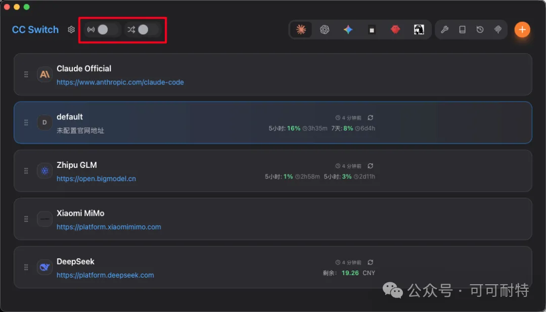Viewport: 546px width, 312px height.
Task: Grab the drag handle of Claude Official row
Action: tap(26, 74)
